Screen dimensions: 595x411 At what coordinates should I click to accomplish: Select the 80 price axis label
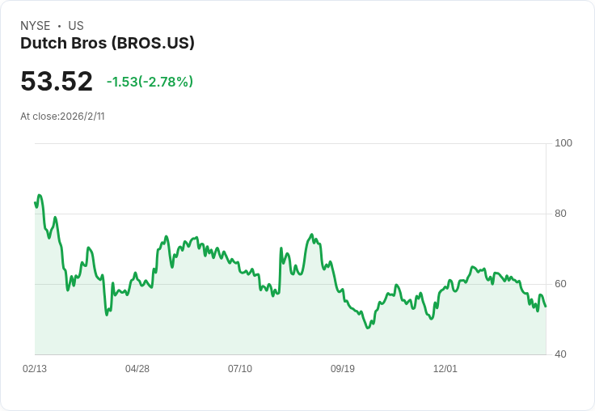click(560, 214)
